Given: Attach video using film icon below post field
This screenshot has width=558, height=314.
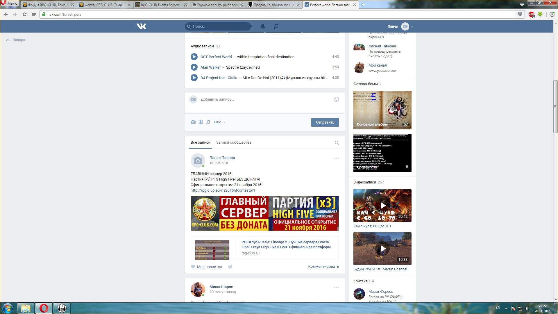Looking at the screenshot, I should click(x=201, y=122).
